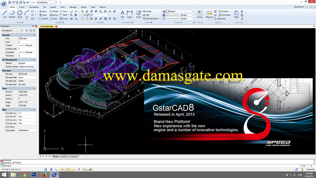This screenshot has height=178, width=316.
Task: Toggle object snap tracking in status bar
Action: point(73,170)
